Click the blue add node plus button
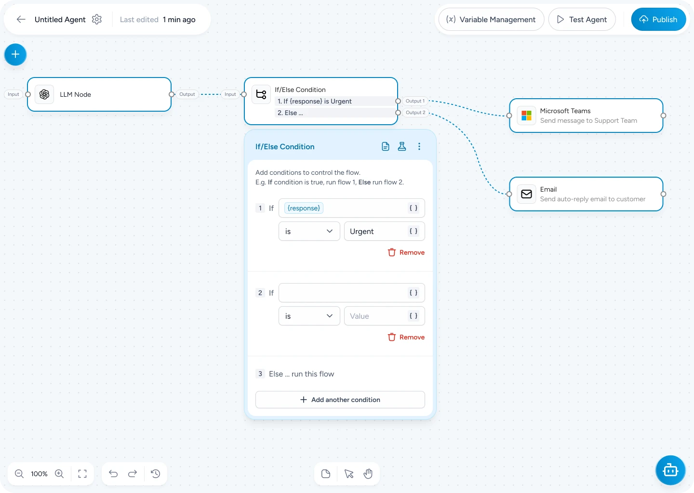The width and height of the screenshot is (694, 493). (x=15, y=54)
